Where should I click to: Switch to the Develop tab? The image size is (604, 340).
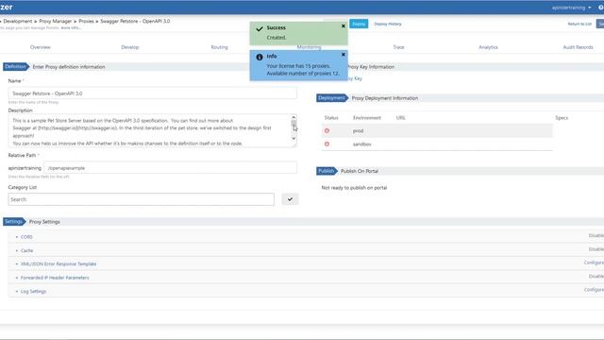tap(130, 47)
